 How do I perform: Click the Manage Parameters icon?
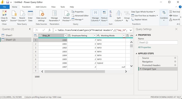[54, 13]
